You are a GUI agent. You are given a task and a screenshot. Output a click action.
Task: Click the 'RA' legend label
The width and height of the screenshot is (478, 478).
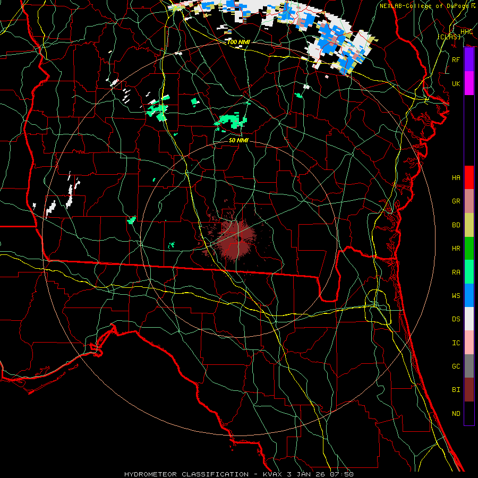456,272
